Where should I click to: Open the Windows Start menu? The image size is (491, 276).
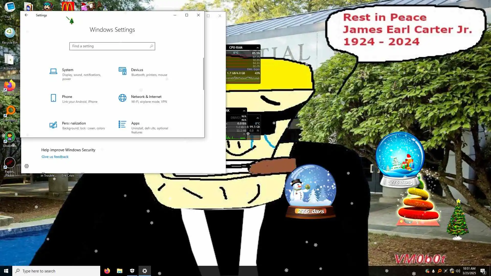click(x=6, y=271)
